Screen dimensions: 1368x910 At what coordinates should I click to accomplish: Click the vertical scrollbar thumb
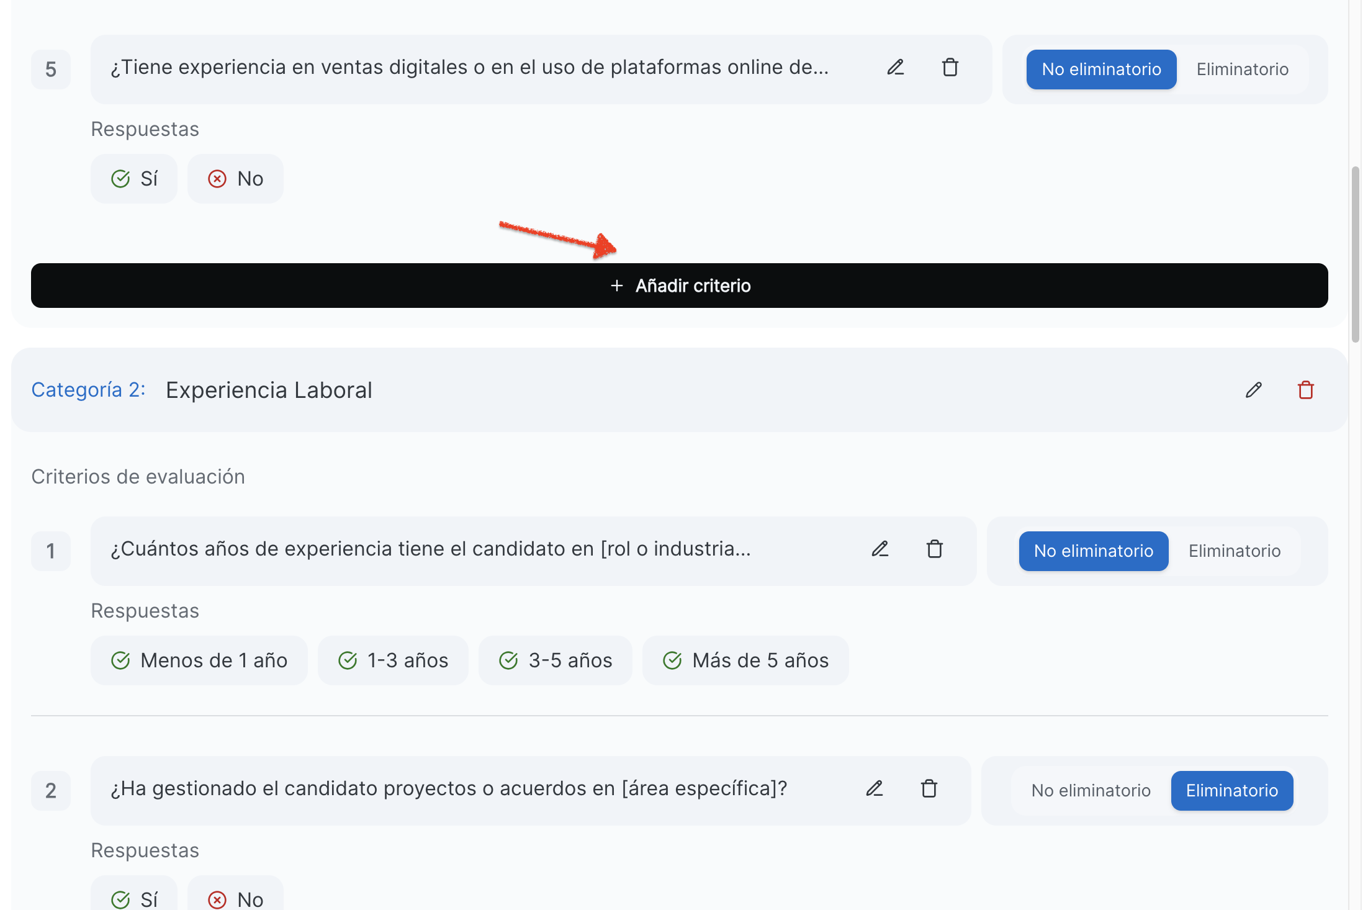pyautogui.click(x=1355, y=255)
